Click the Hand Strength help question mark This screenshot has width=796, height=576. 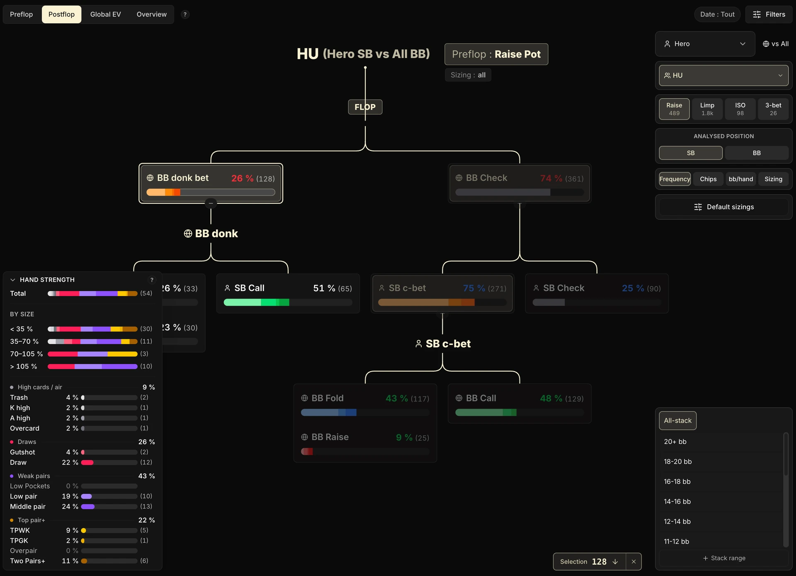coord(152,280)
